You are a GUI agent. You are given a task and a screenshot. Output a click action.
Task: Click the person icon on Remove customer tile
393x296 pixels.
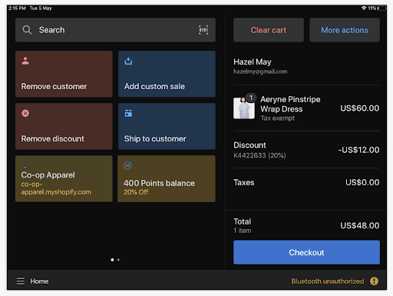(25, 61)
